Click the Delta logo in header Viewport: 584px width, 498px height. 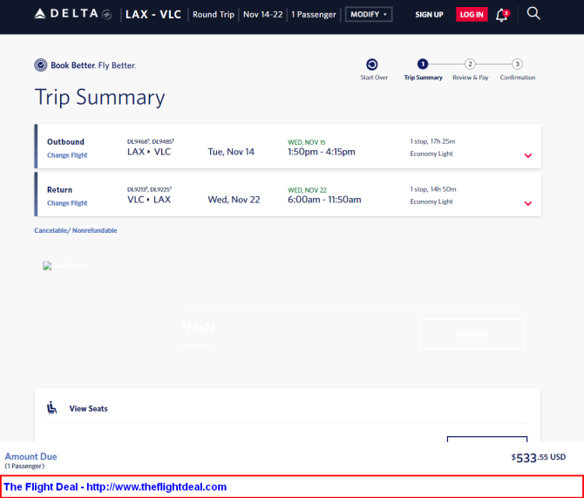73,14
